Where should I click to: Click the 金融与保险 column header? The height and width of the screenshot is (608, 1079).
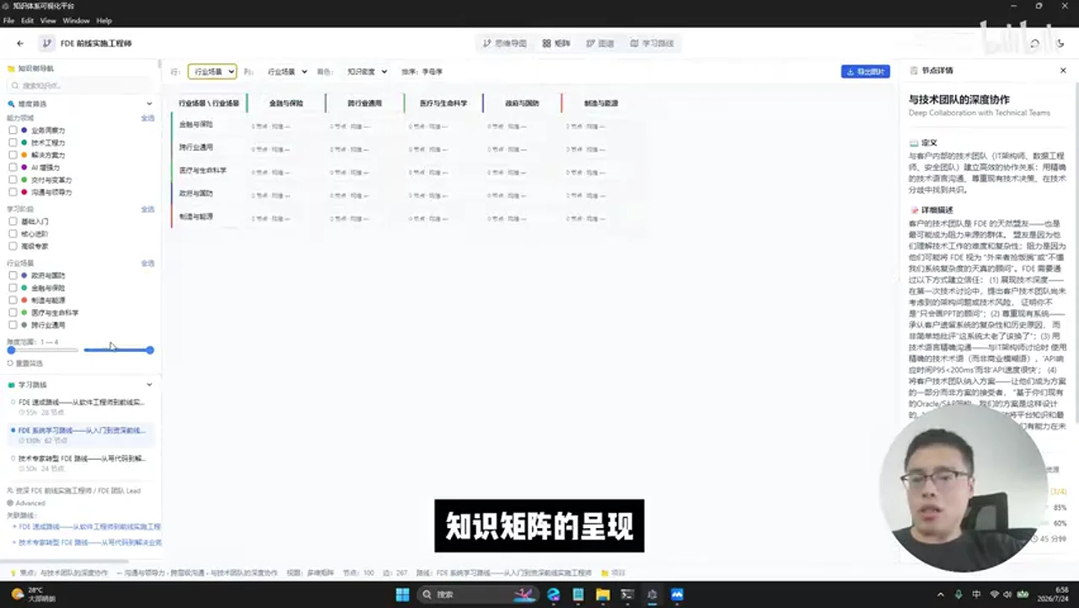[x=286, y=103]
